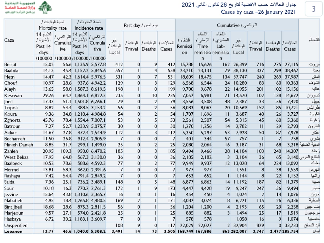The height and width of the screenshot is (243, 324).
Task: Click the 'Caza' column header
Action: coord(9,40)
